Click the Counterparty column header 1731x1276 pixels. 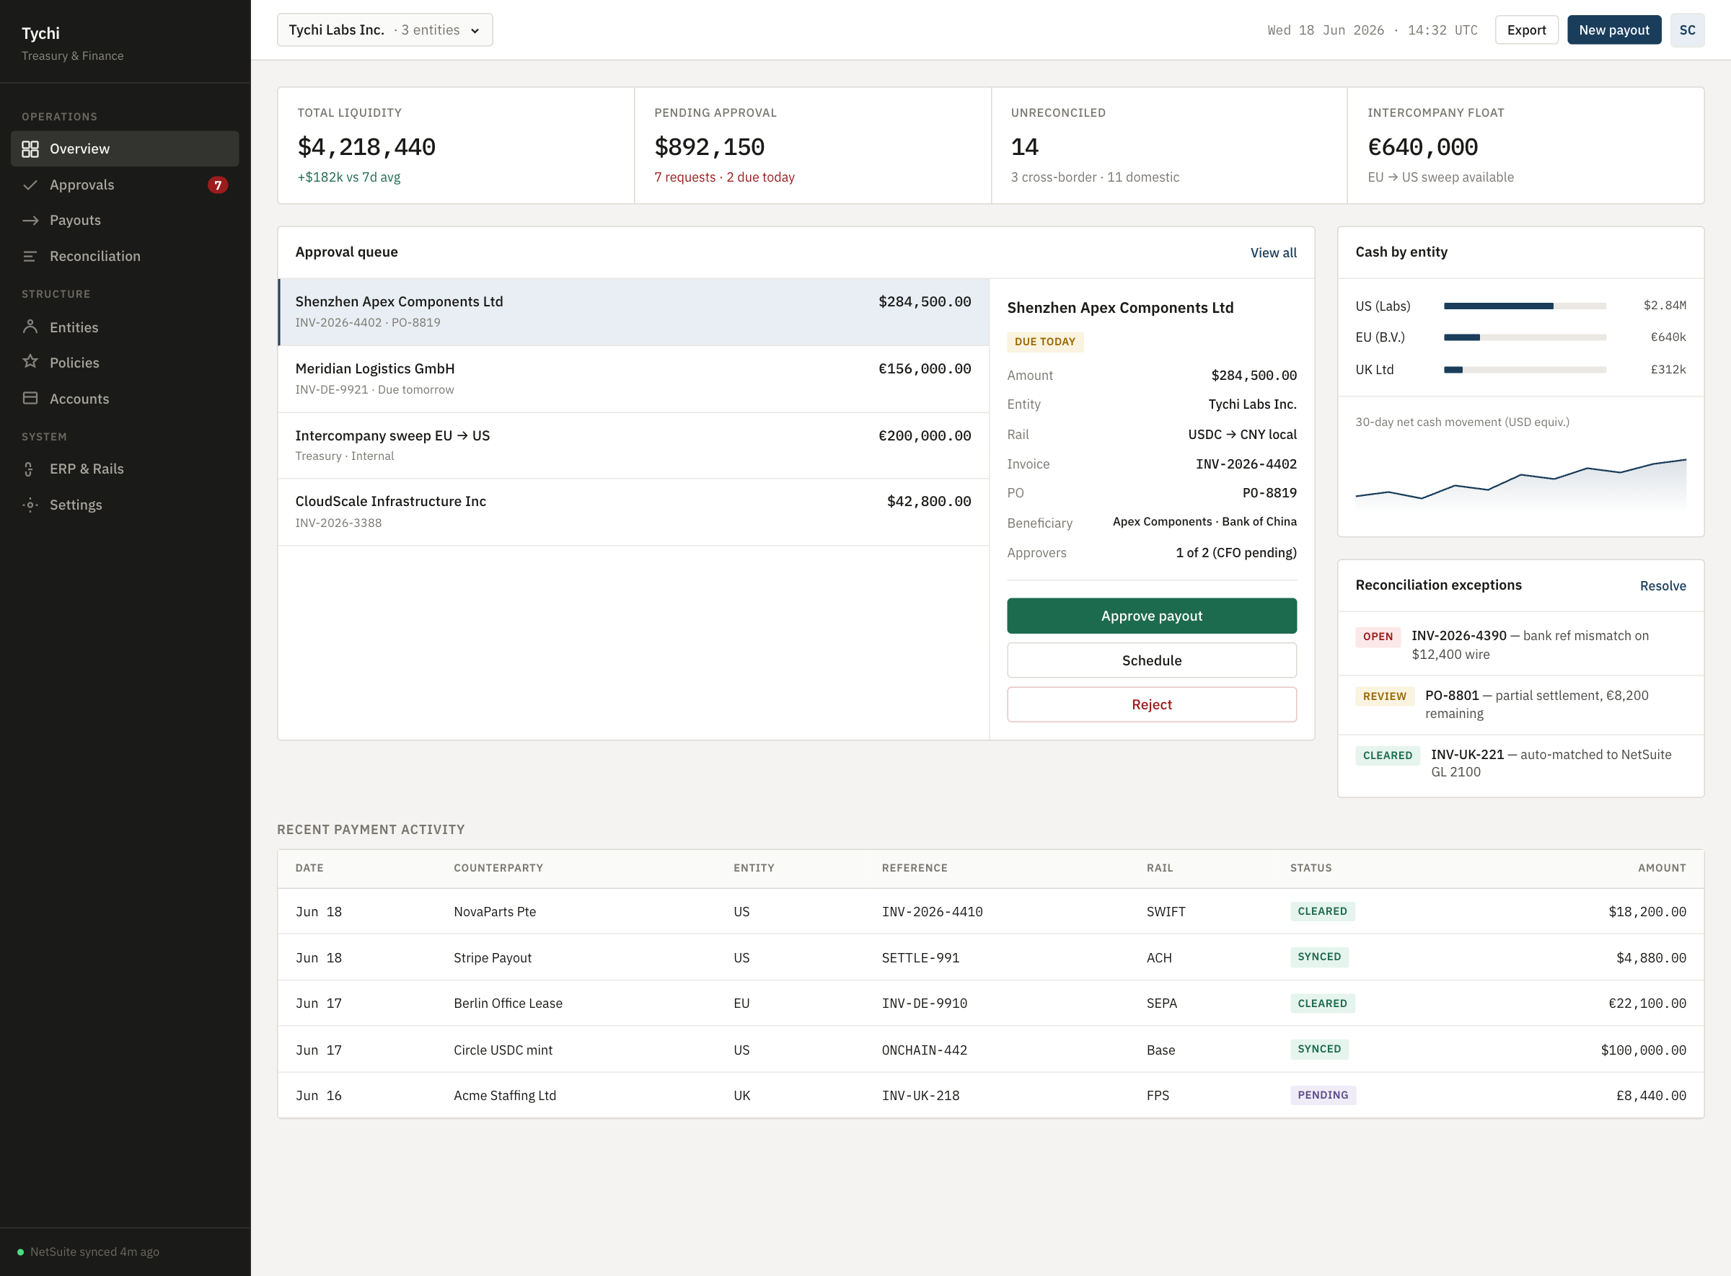tap(498, 868)
